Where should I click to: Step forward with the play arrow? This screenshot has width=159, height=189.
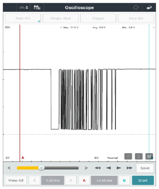click(x=119, y=168)
